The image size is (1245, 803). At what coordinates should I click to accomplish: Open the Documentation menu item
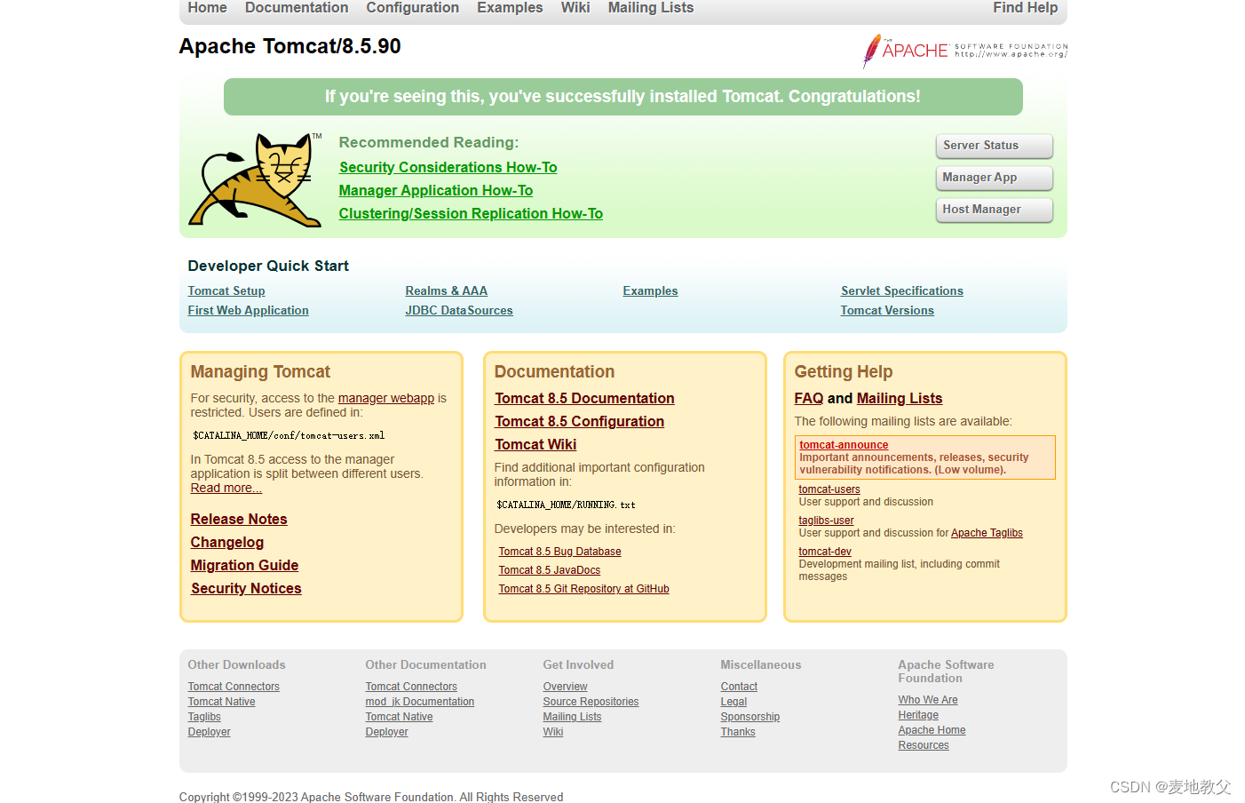(296, 7)
